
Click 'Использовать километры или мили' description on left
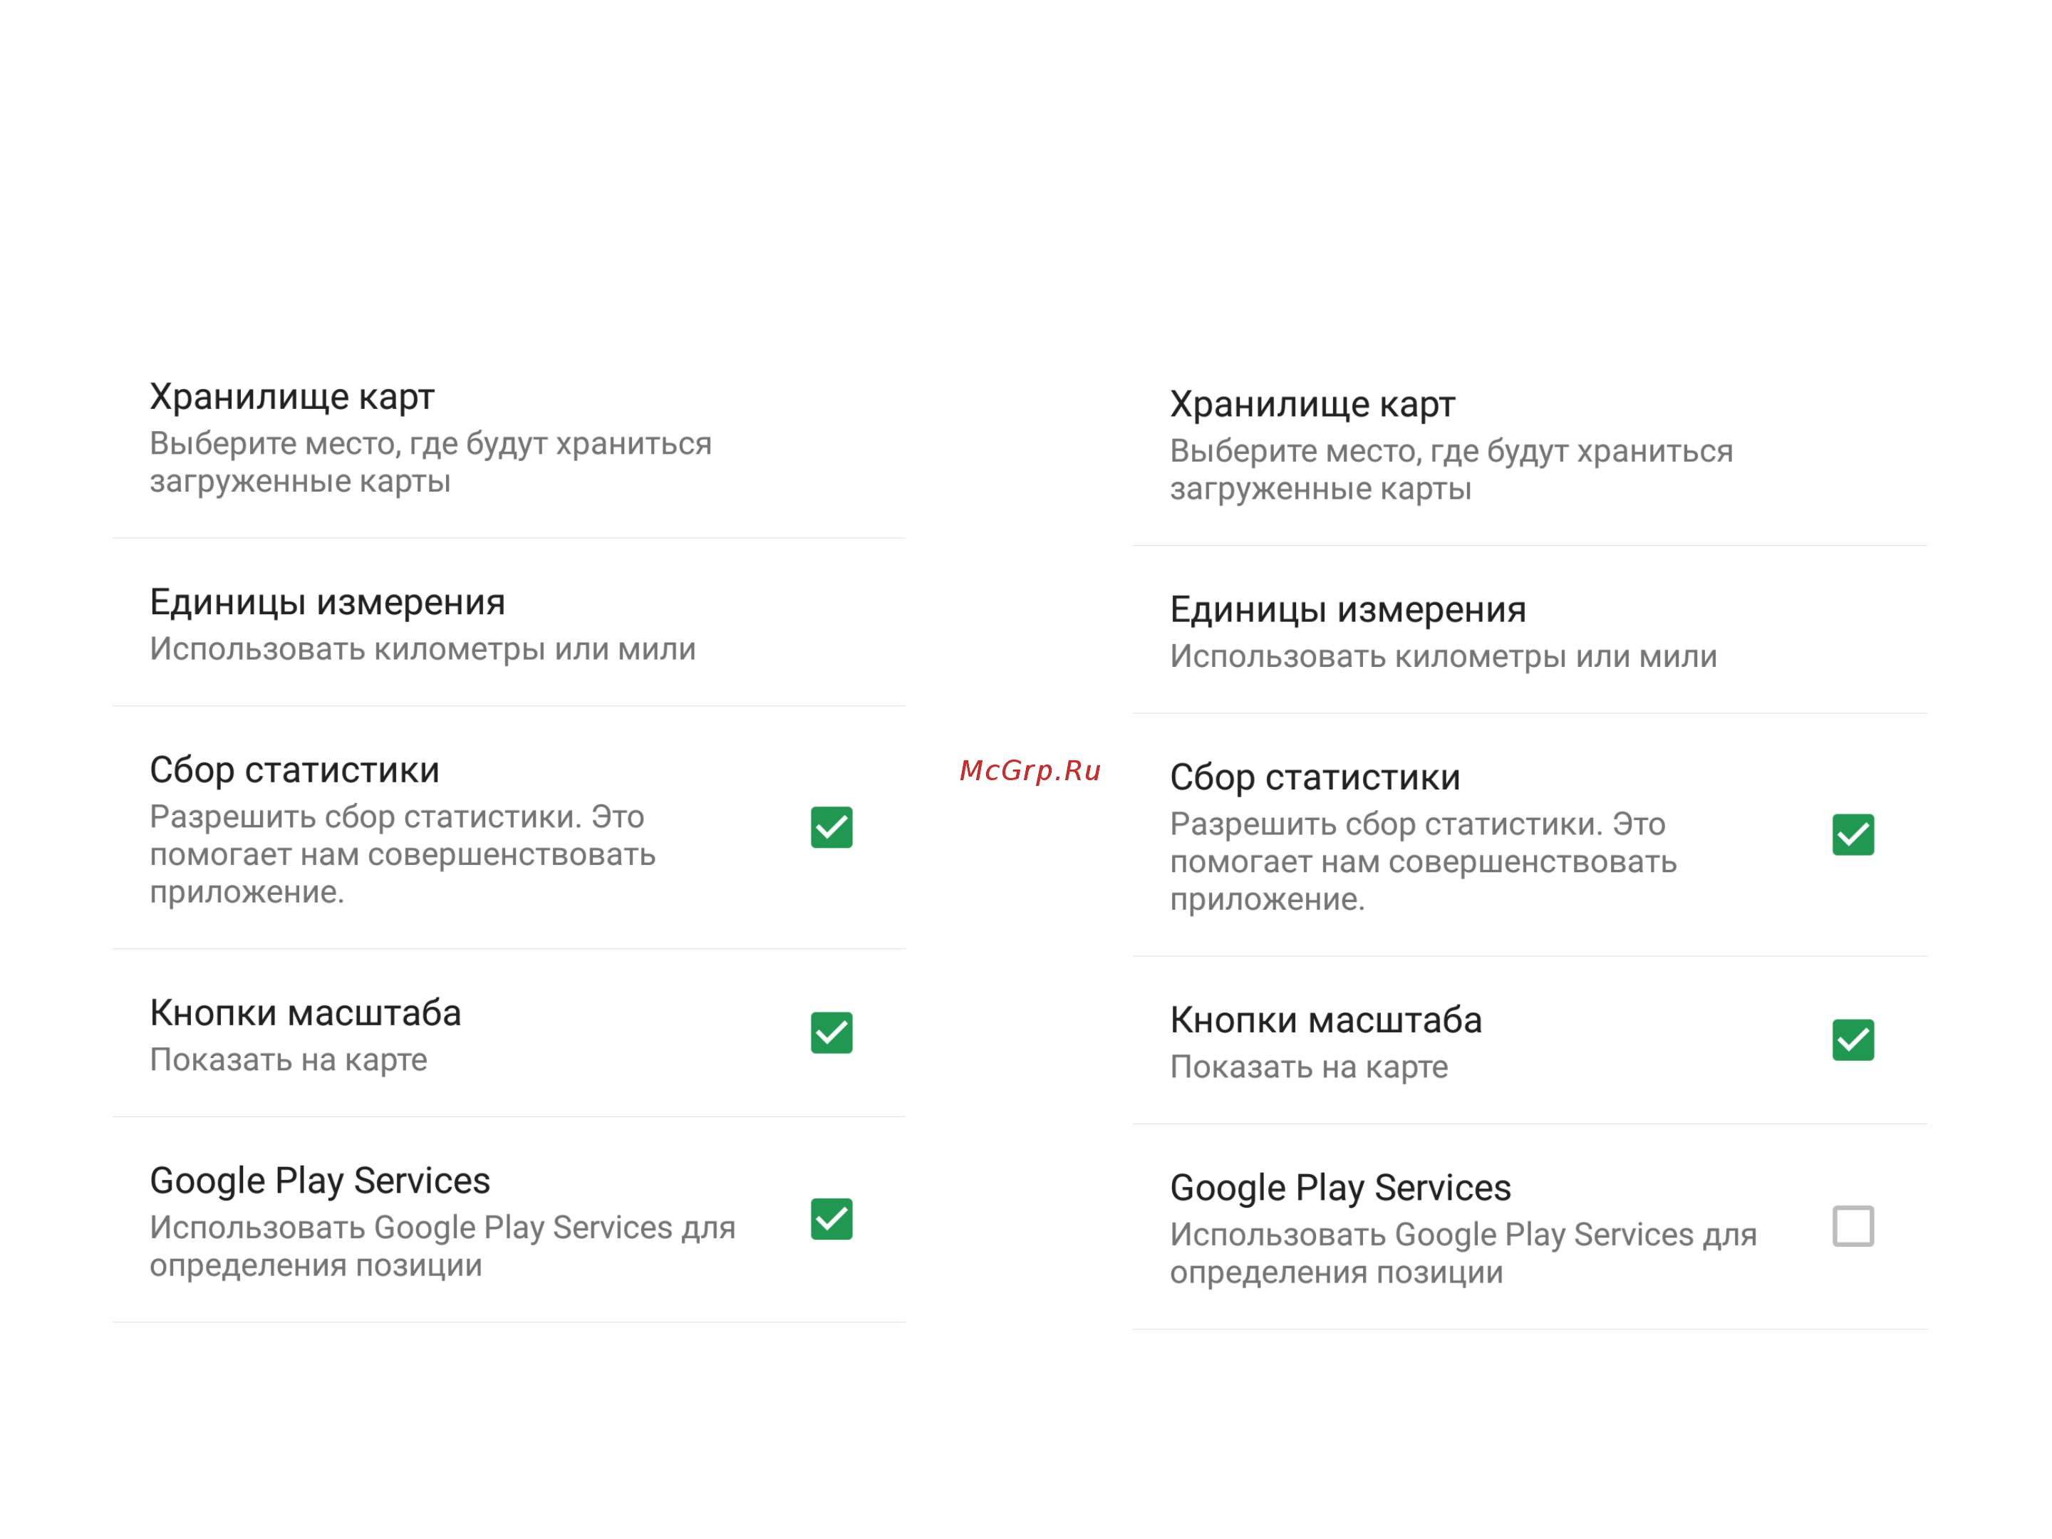click(422, 648)
